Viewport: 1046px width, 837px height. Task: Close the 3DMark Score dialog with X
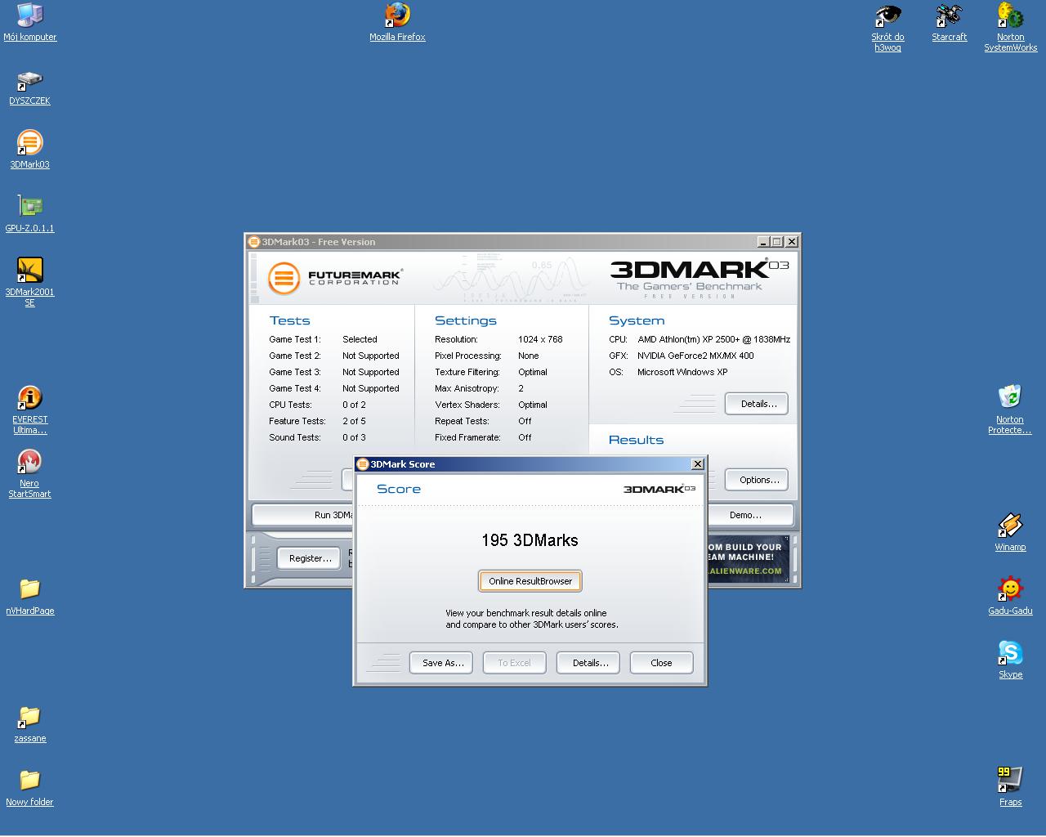point(697,464)
